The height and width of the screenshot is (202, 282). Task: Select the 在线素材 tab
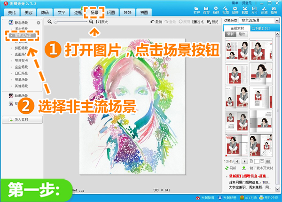[237, 28]
